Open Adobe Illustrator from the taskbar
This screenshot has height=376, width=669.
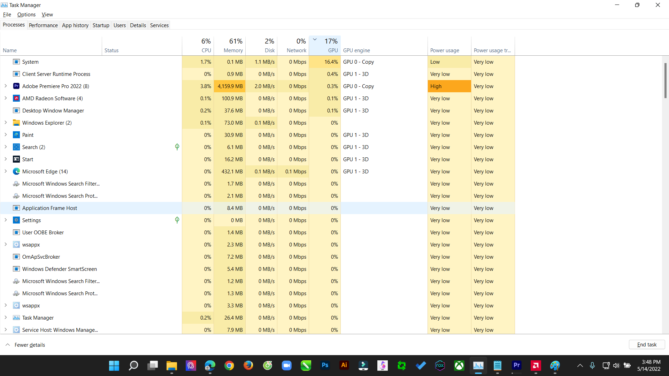click(x=344, y=366)
